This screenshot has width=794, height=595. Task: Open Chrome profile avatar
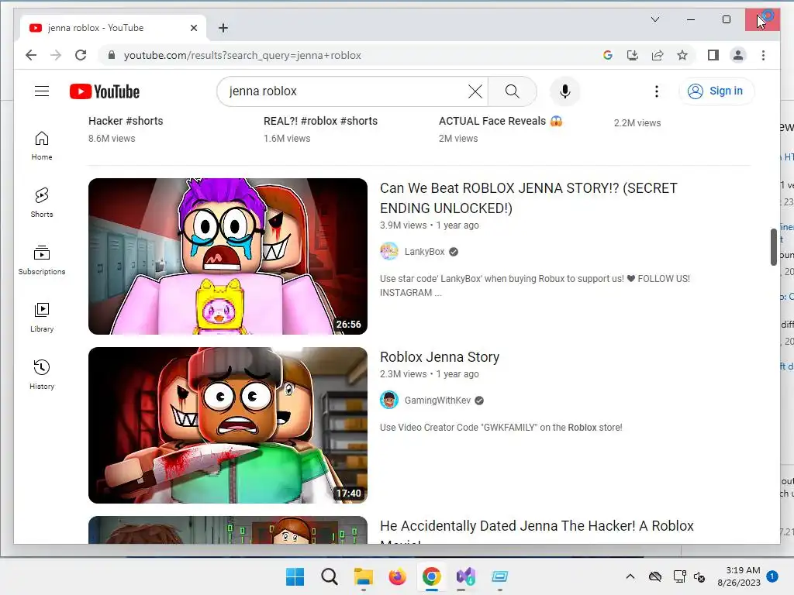pyautogui.click(x=738, y=55)
